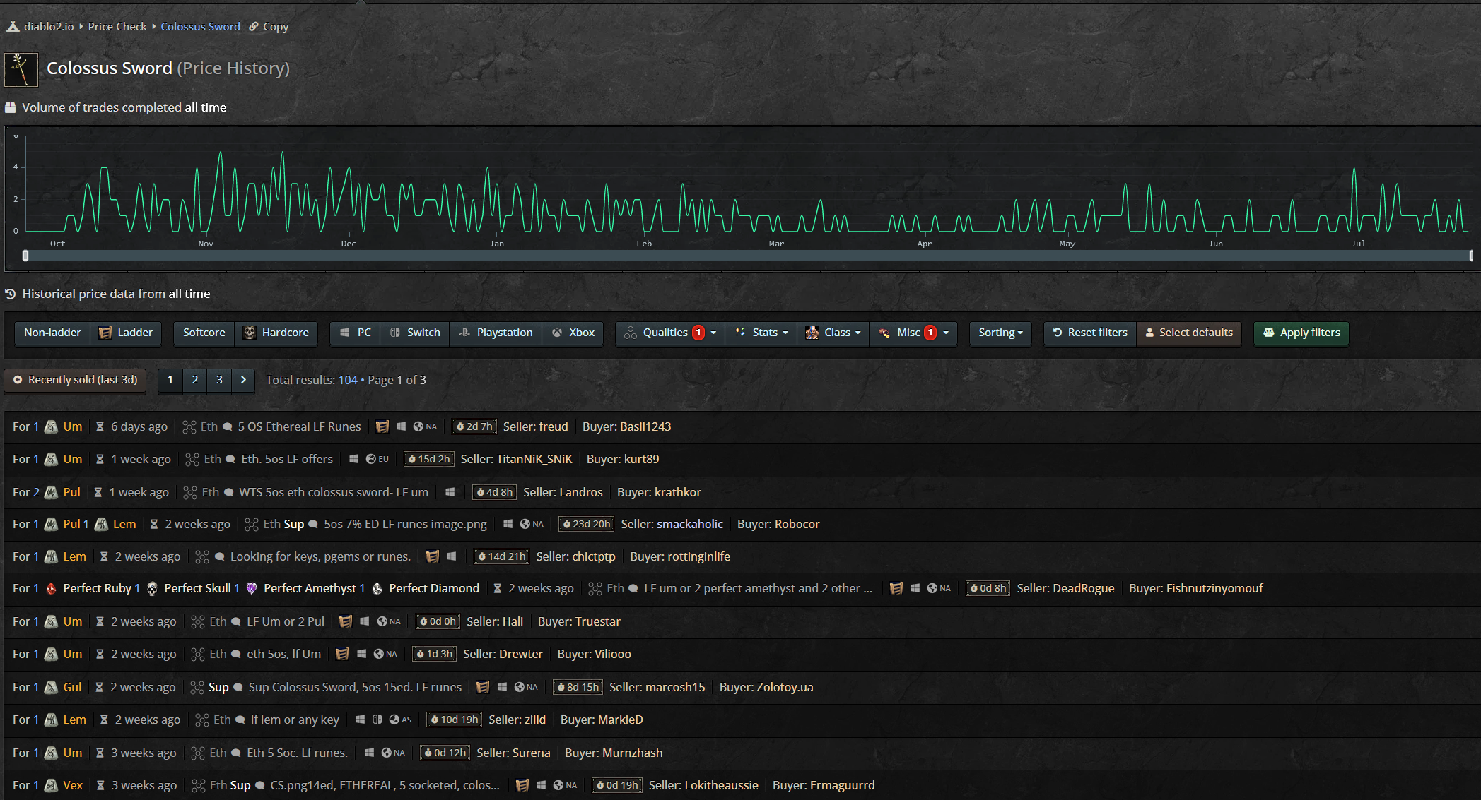This screenshot has width=1481, height=800.
Task: Click the Um rune icon in first row
Action: [52, 426]
